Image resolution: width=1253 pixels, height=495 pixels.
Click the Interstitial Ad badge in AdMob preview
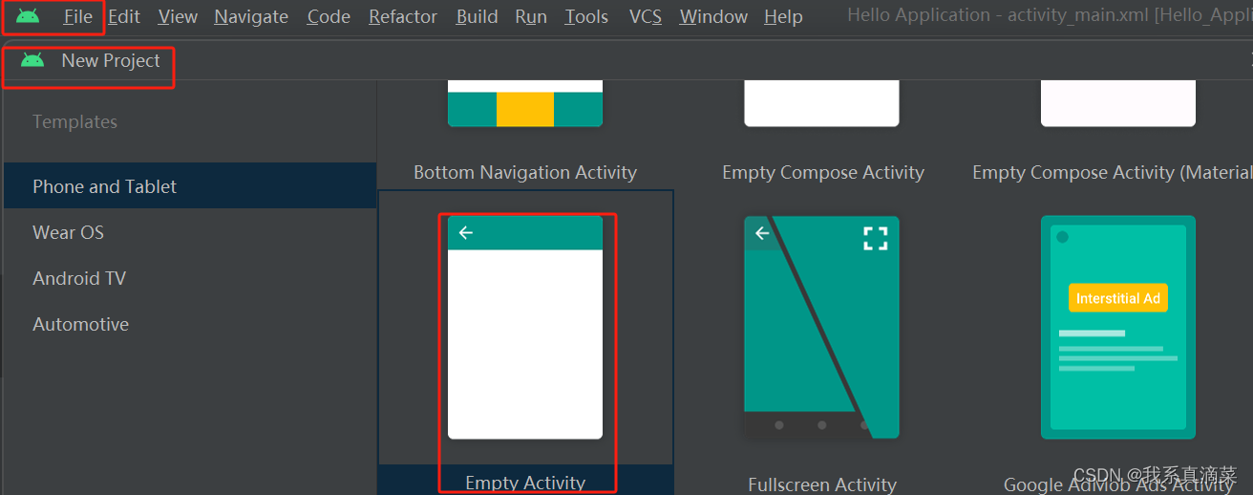(x=1118, y=298)
